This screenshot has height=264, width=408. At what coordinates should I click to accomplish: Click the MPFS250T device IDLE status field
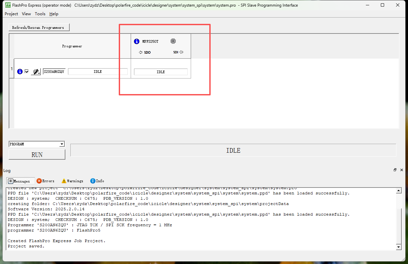[x=161, y=72]
